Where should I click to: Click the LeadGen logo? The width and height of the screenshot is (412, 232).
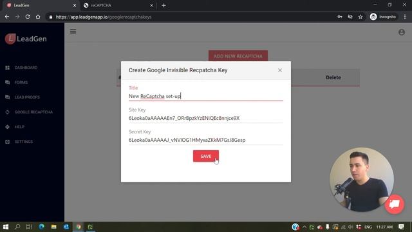(26, 39)
